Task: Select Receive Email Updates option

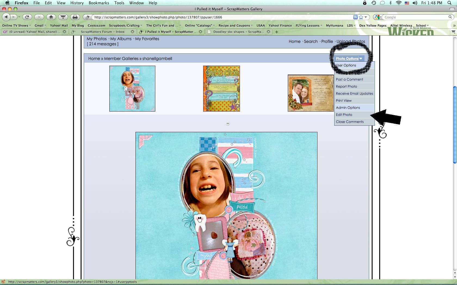Action: [354, 93]
